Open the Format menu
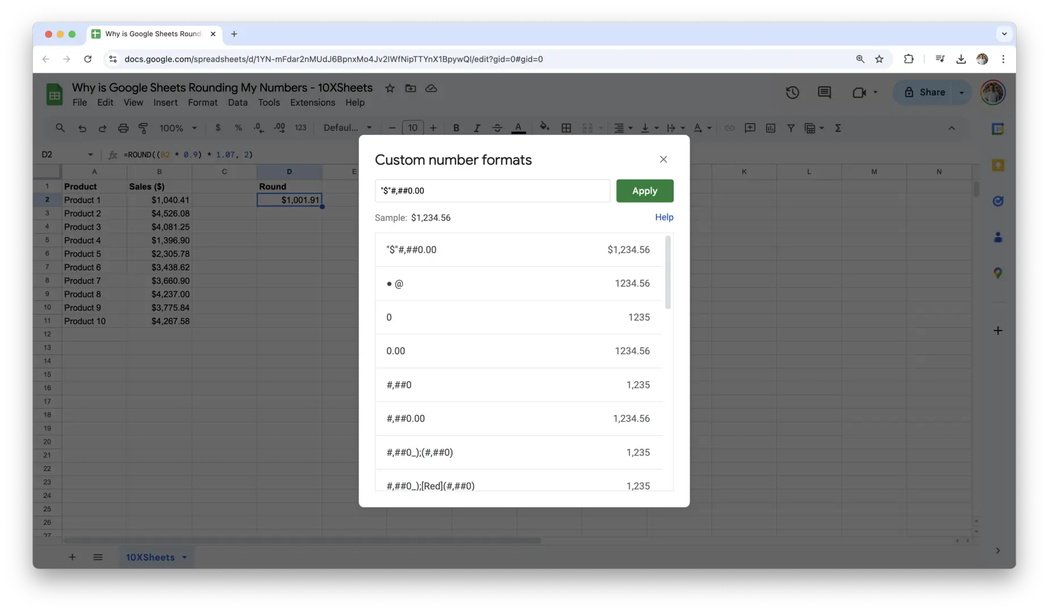The image size is (1049, 612). [x=202, y=103]
